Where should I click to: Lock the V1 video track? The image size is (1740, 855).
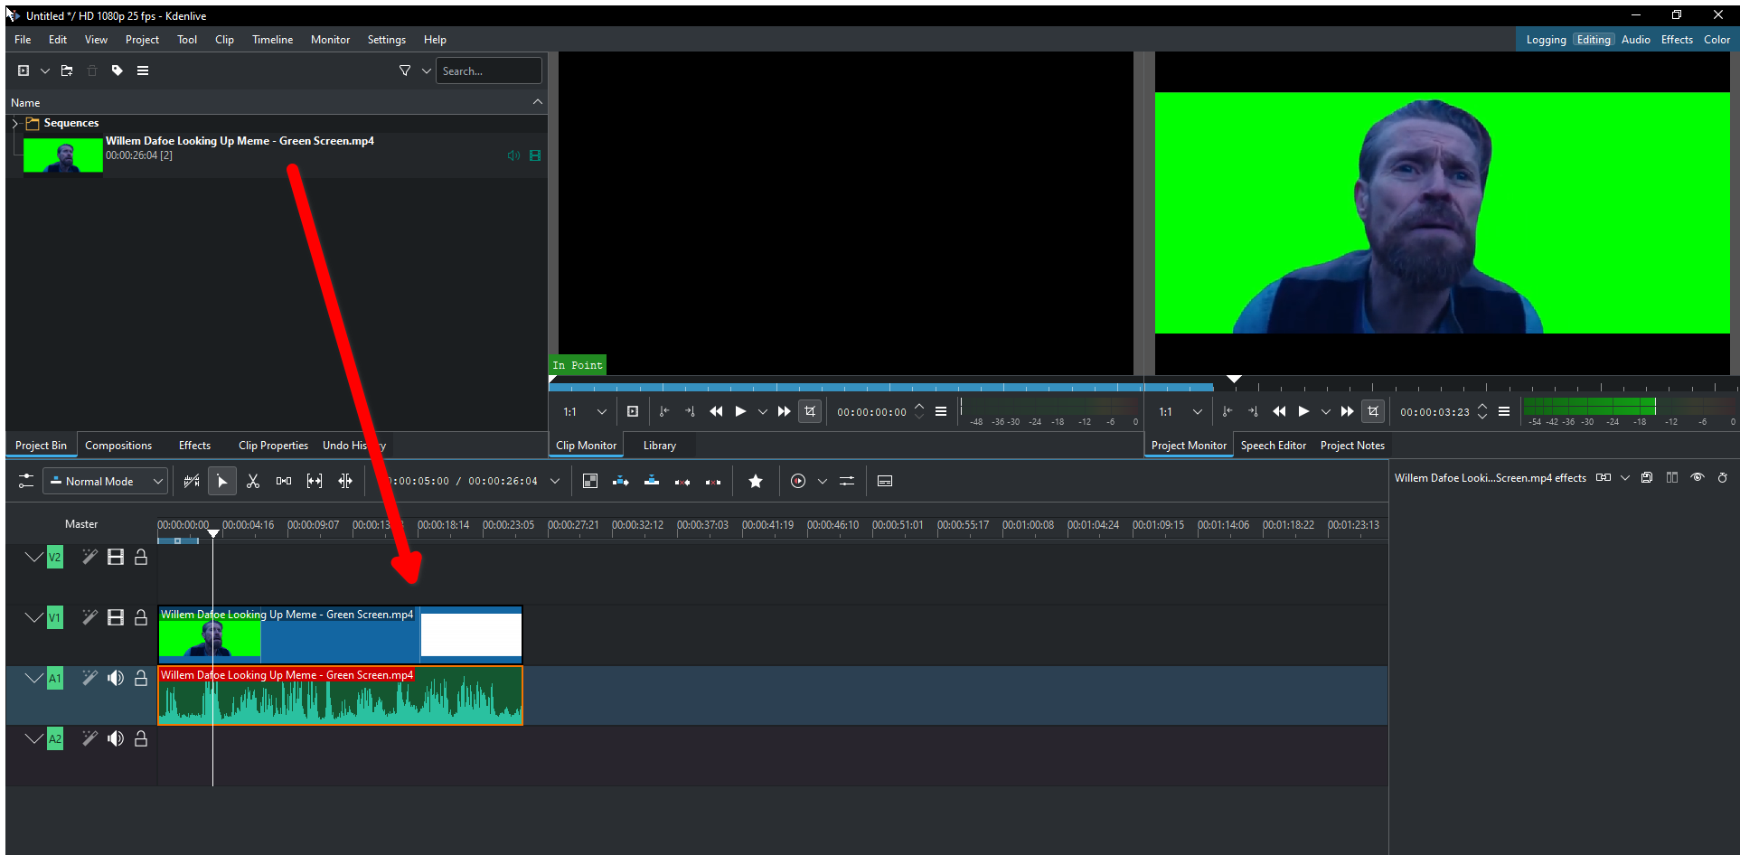pyautogui.click(x=141, y=617)
